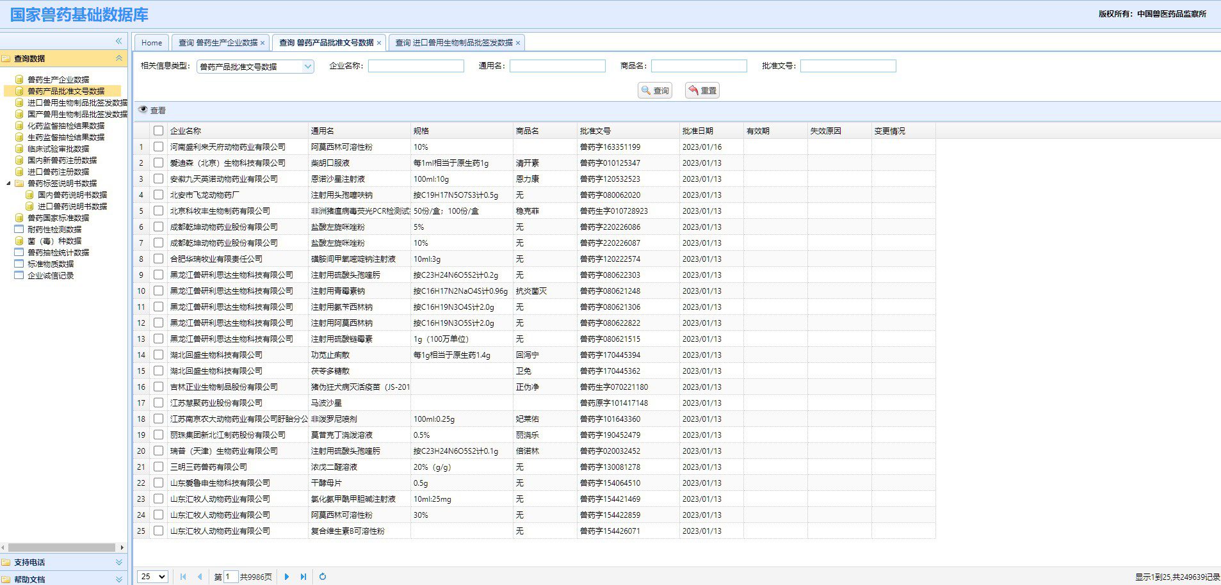Open 国产兽用生物制品批签发数据 in the tree
1221x585 pixels.
pyautogui.click(x=77, y=114)
